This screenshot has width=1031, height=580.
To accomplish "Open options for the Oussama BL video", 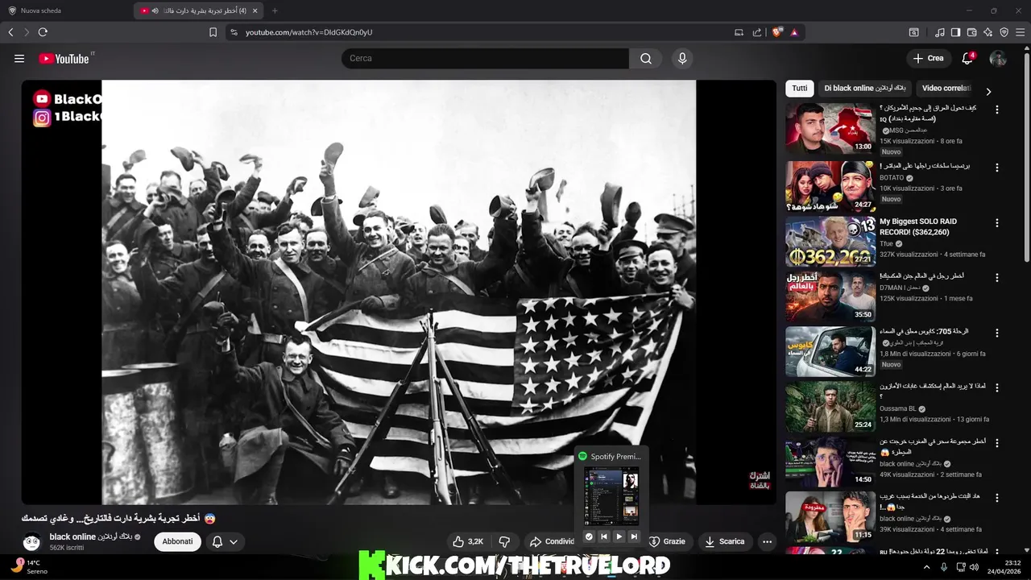I will click(997, 387).
